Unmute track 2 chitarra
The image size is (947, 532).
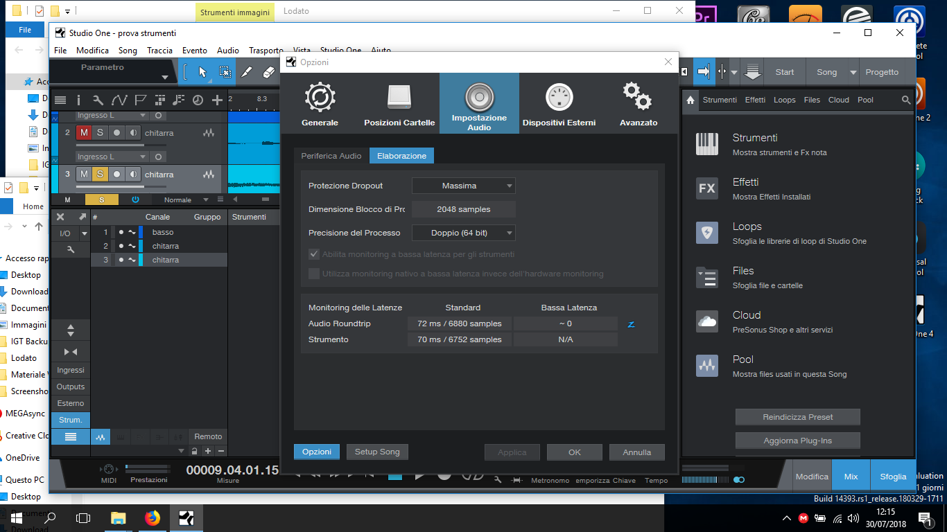coord(84,133)
